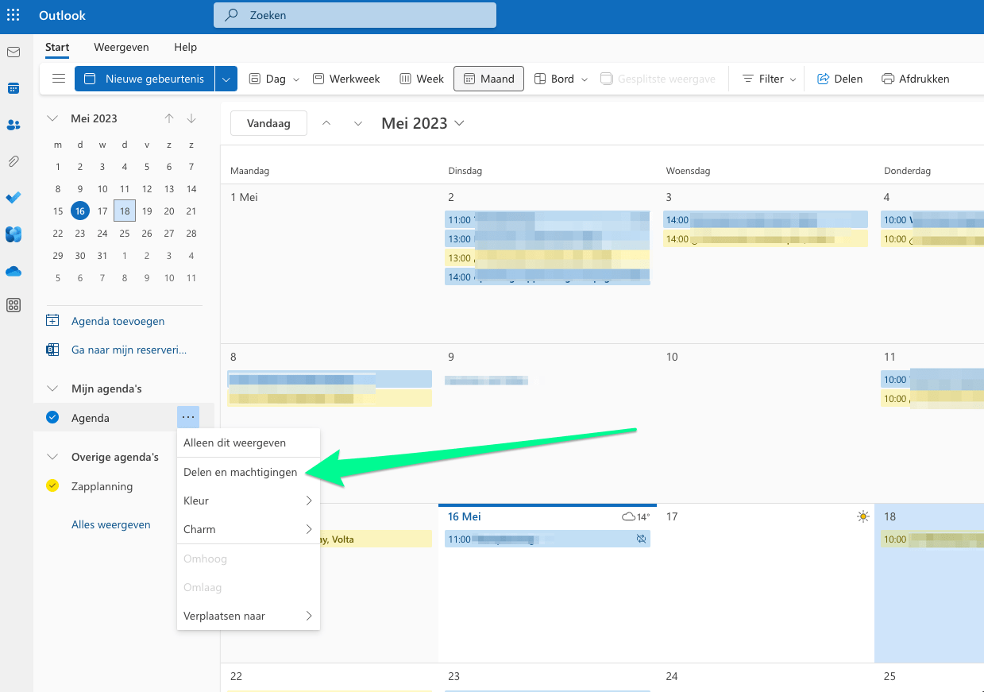Switch to Week view
The height and width of the screenshot is (692, 984).
coord(422,79)
